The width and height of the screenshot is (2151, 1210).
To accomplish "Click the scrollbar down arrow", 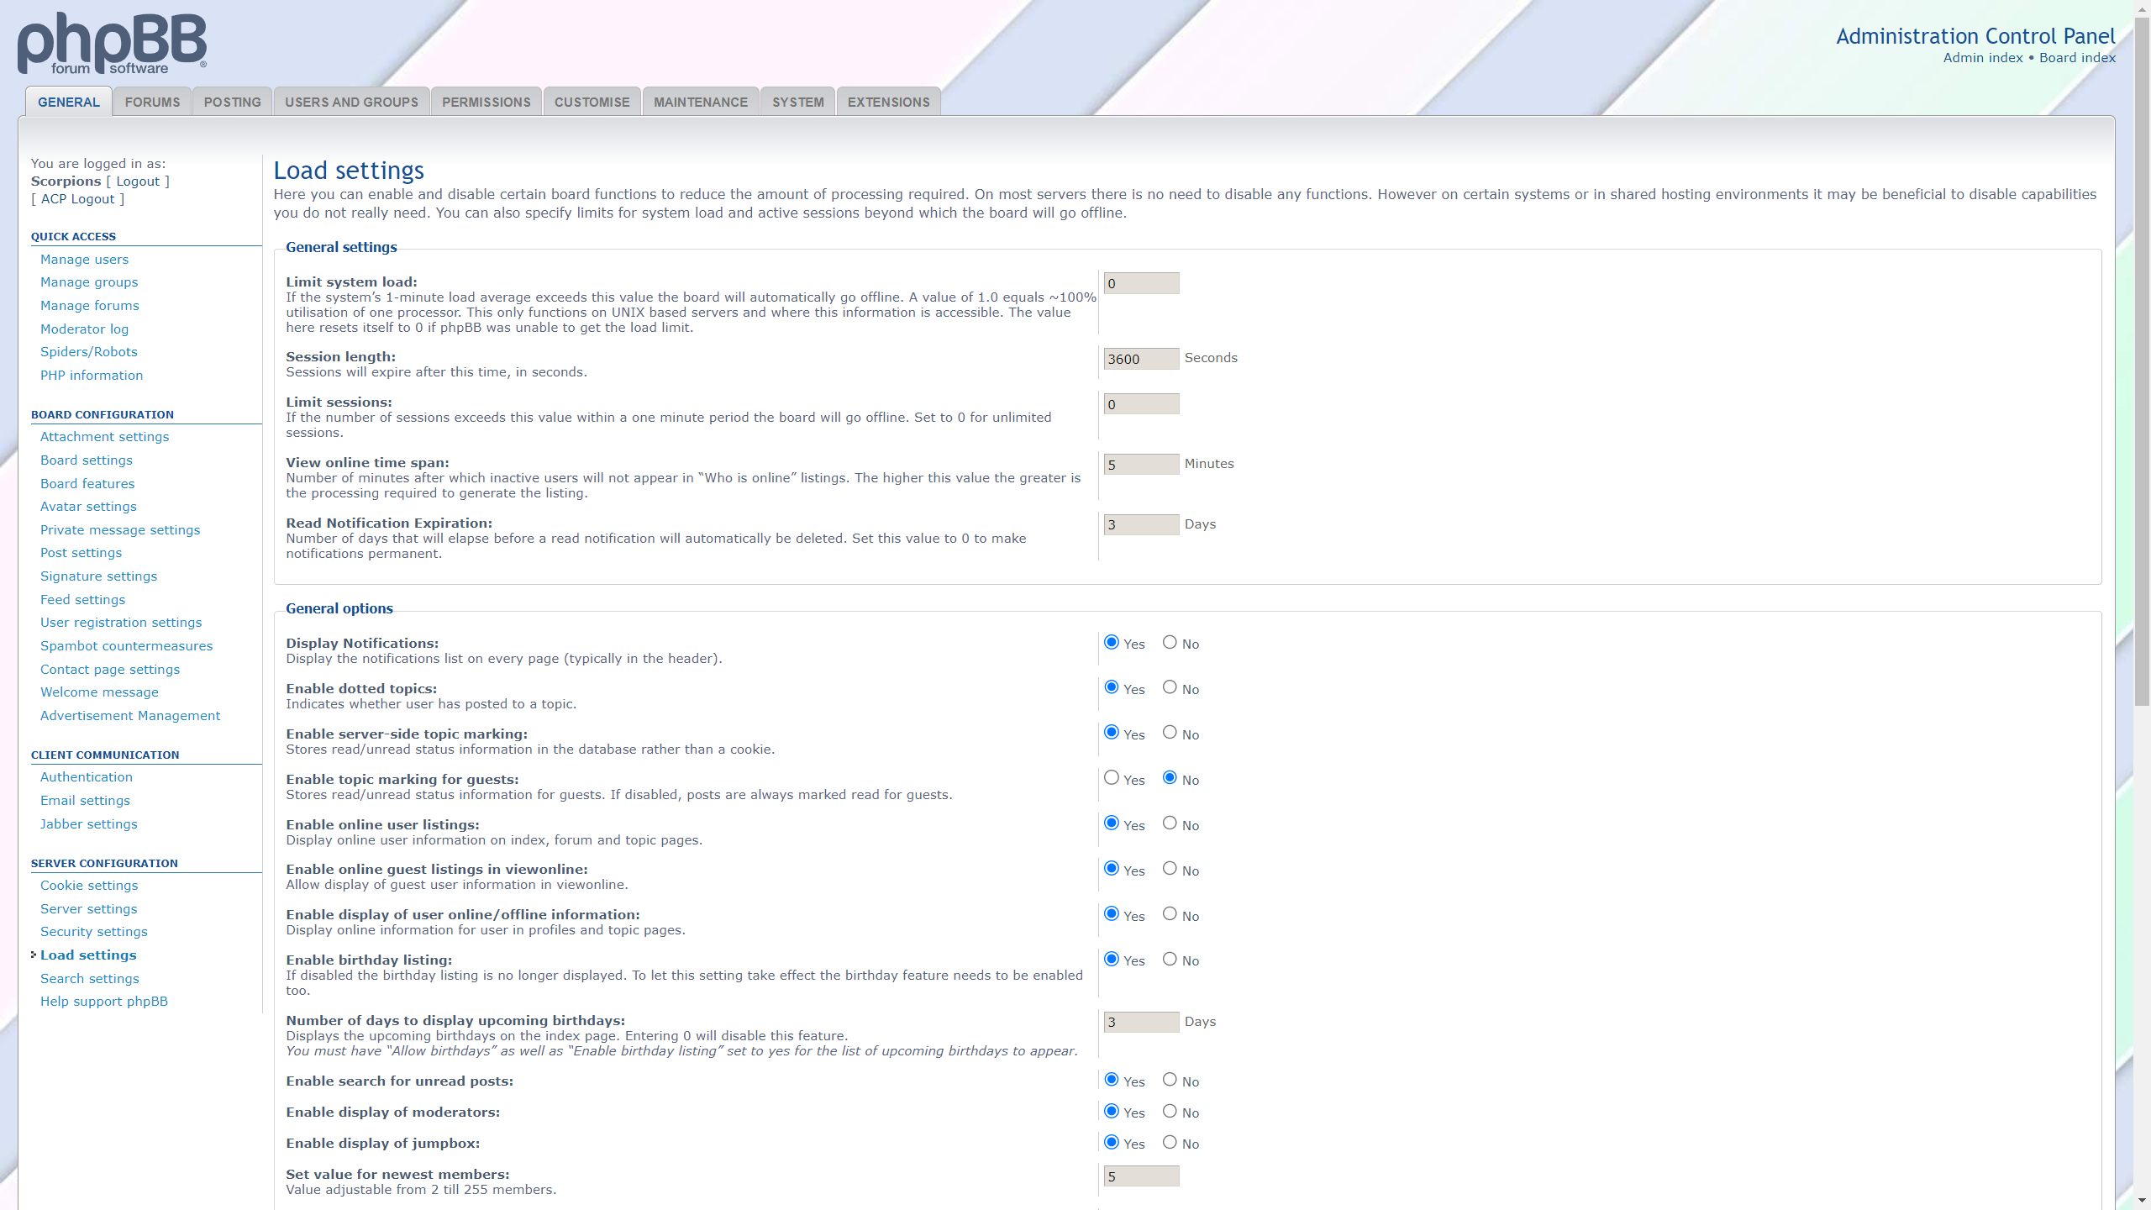I will (2142, 1201).
